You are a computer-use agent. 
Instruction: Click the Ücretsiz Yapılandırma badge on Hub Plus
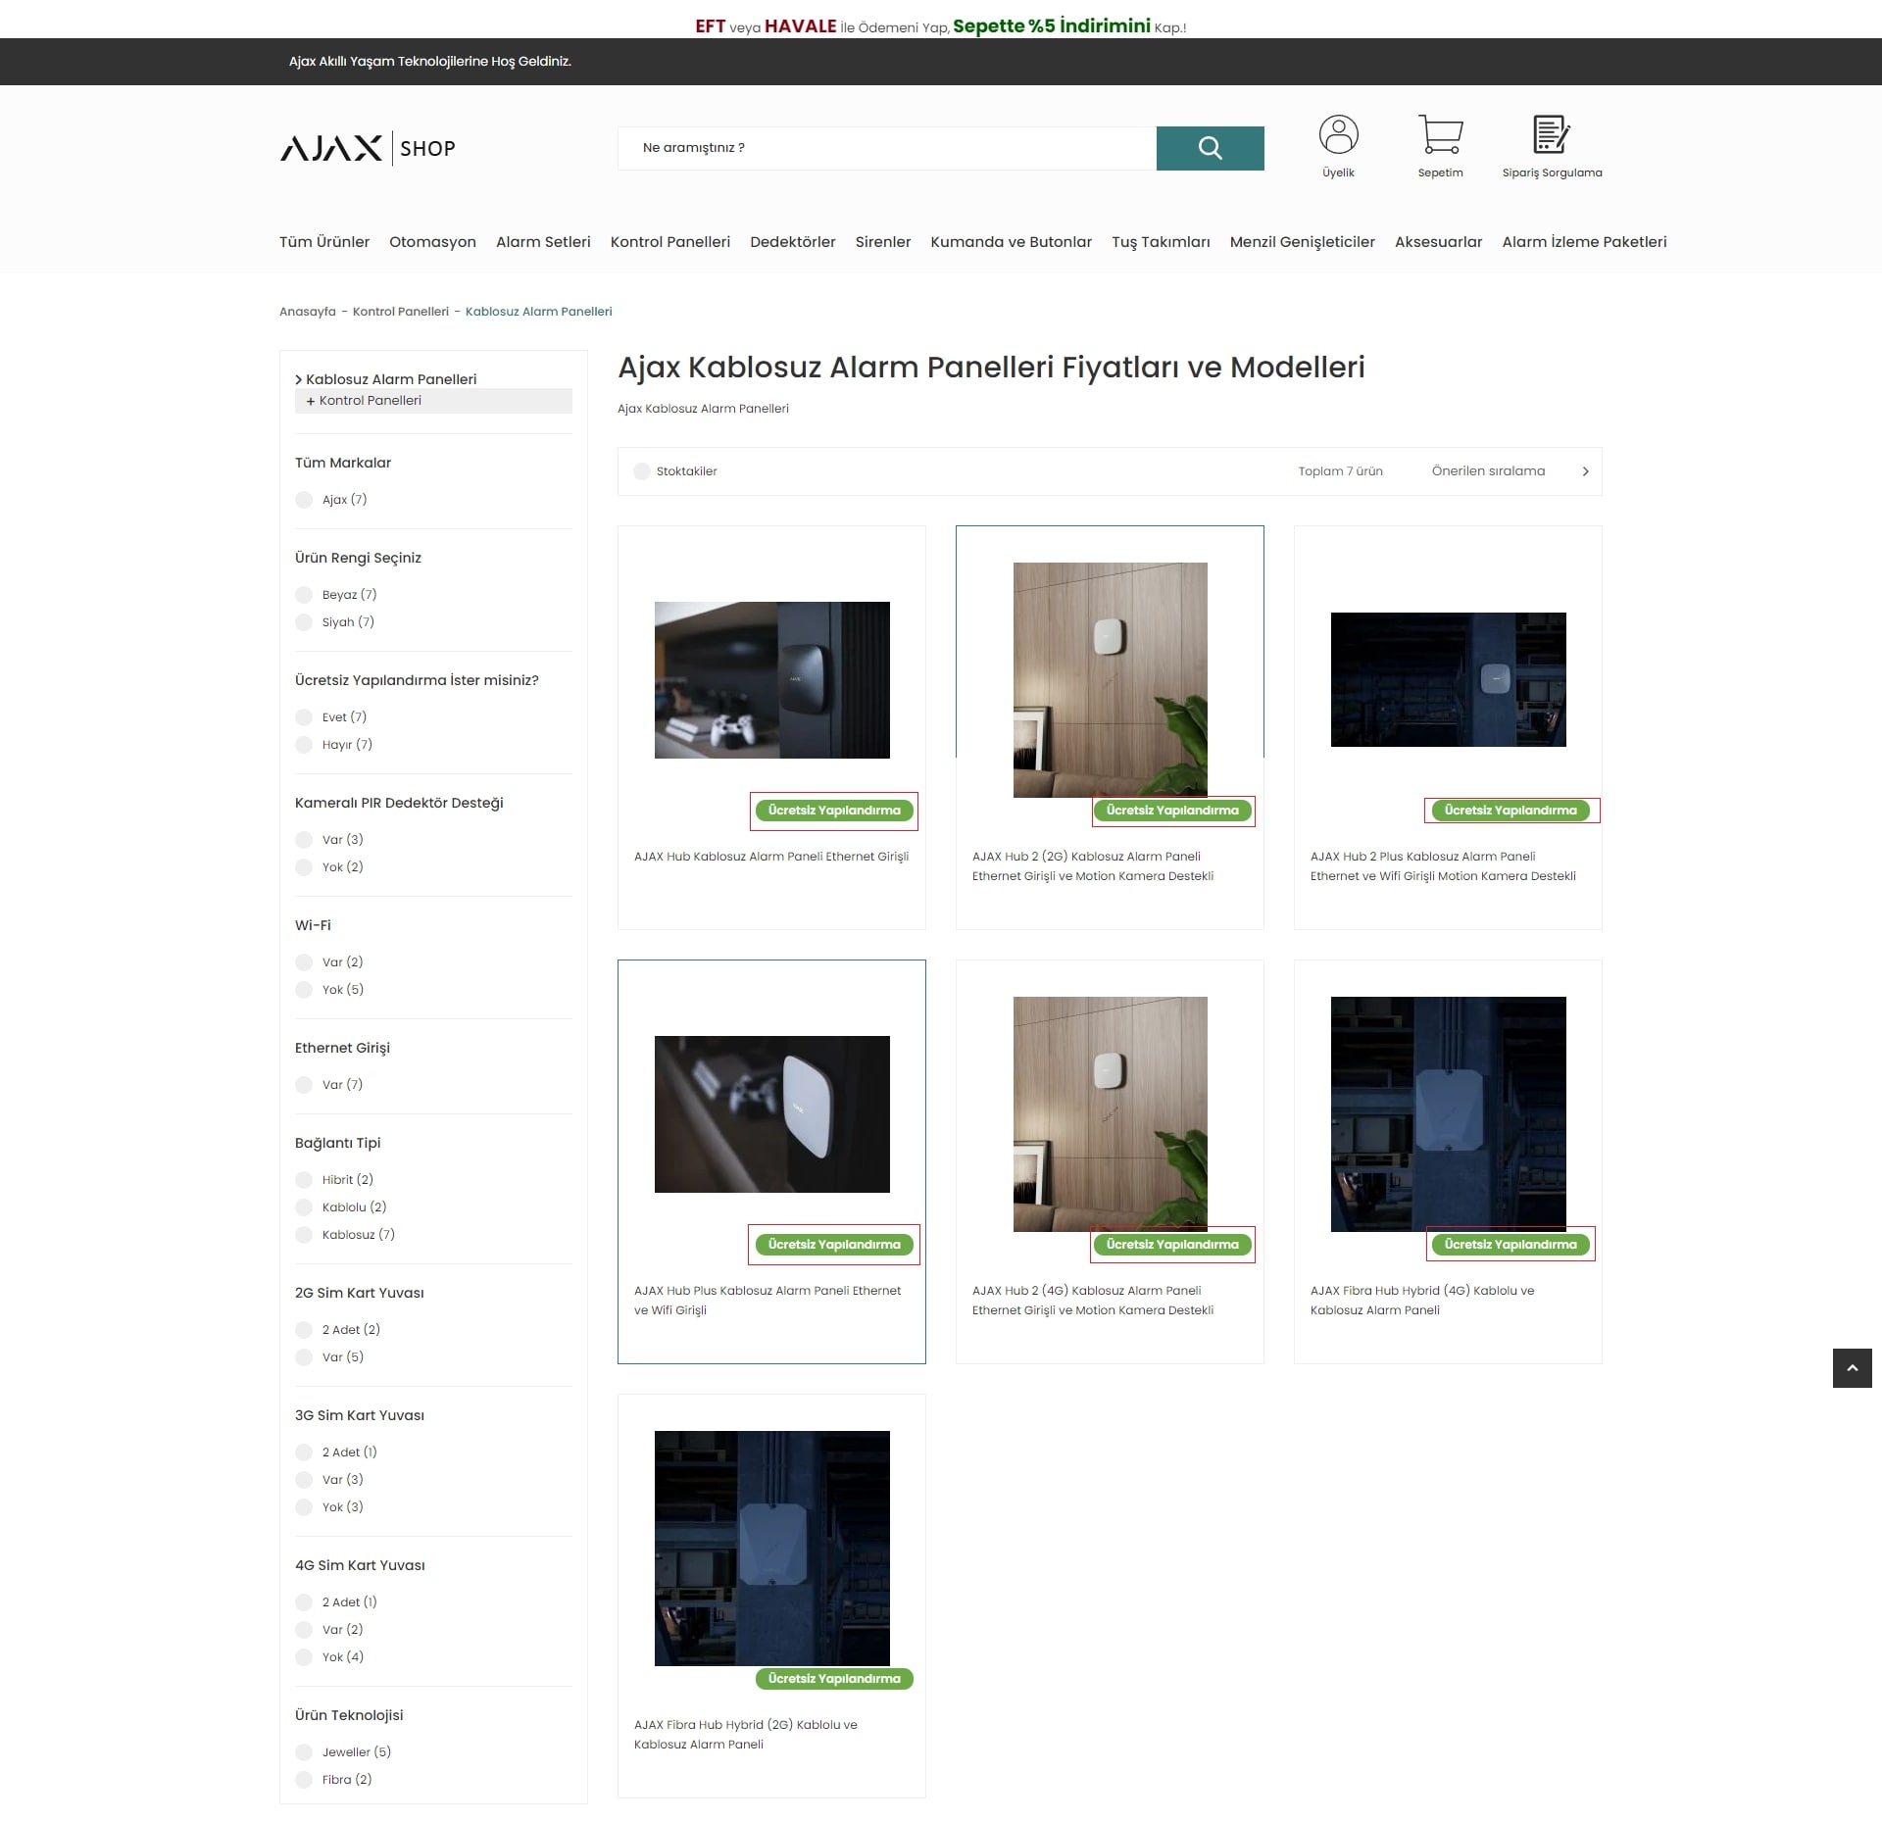tap(834, 1245)
